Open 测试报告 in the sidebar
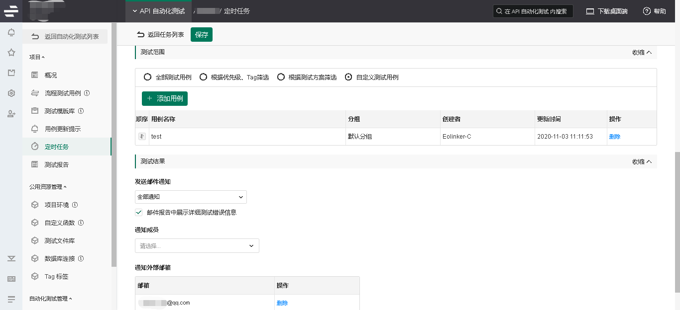 (56, 164)
